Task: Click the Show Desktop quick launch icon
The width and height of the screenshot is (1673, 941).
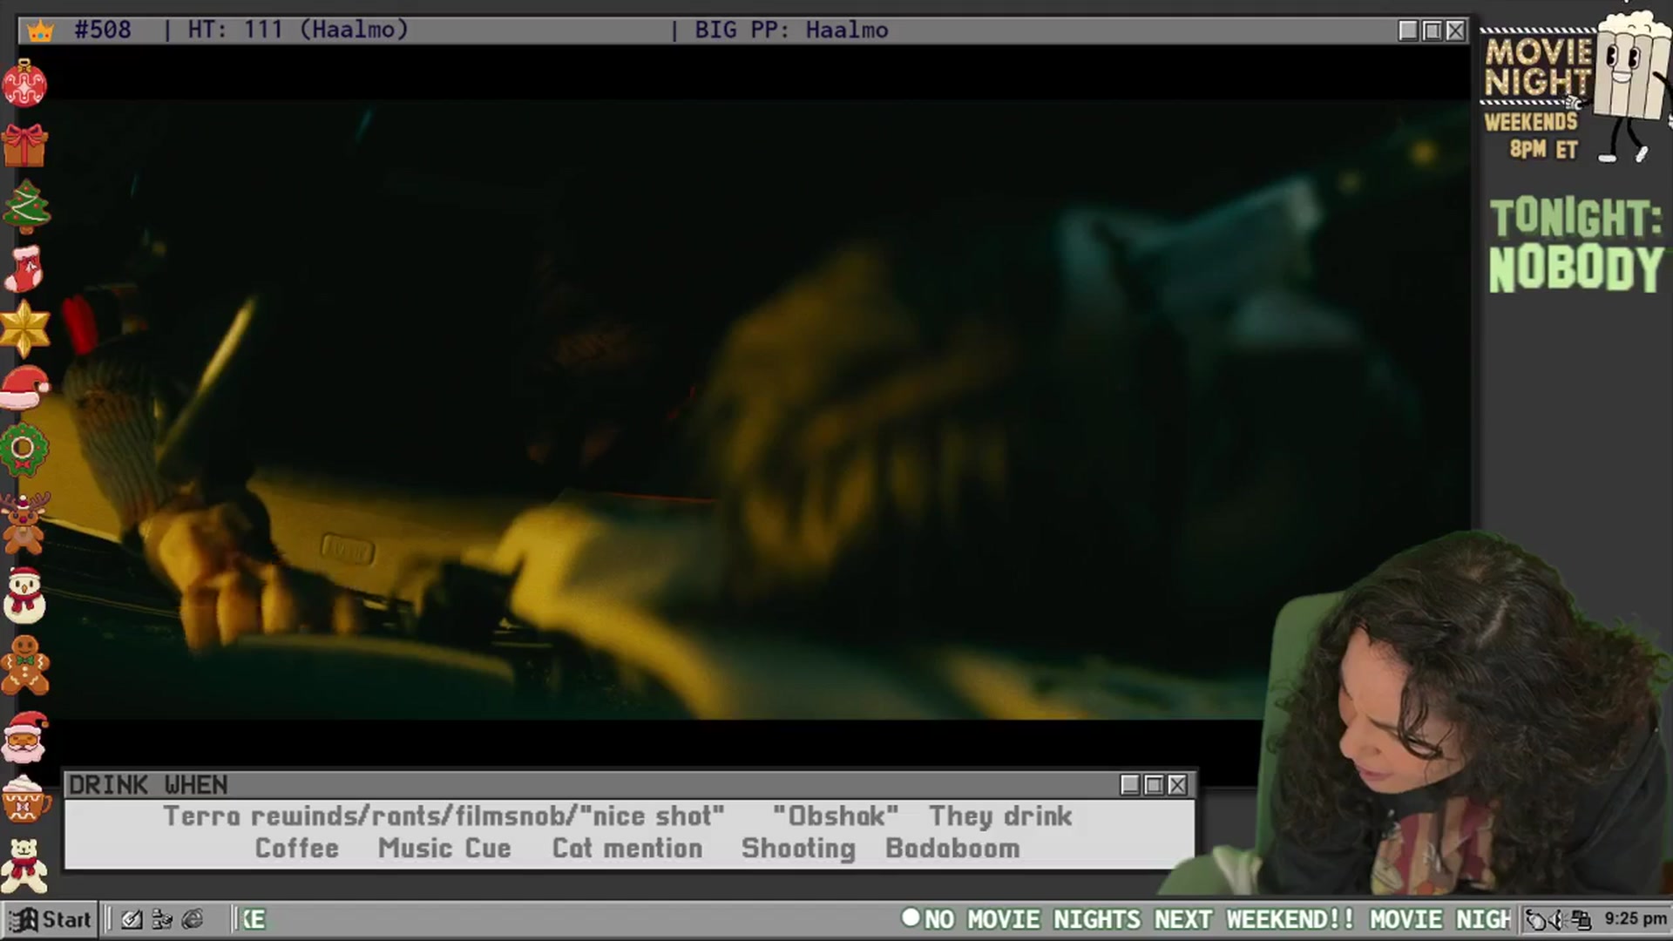Action: pos(132,919)
